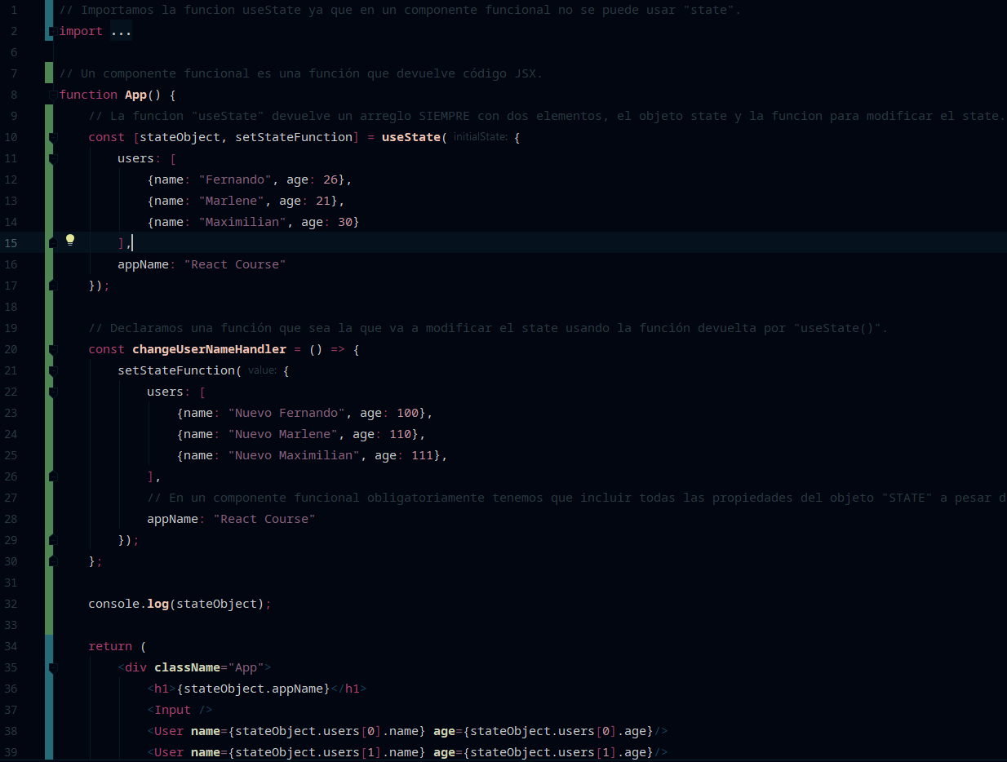Viewport: 1007px width, 762px height.
Task: Click the fold-end marker on line 17
Action: coord(53,286)
